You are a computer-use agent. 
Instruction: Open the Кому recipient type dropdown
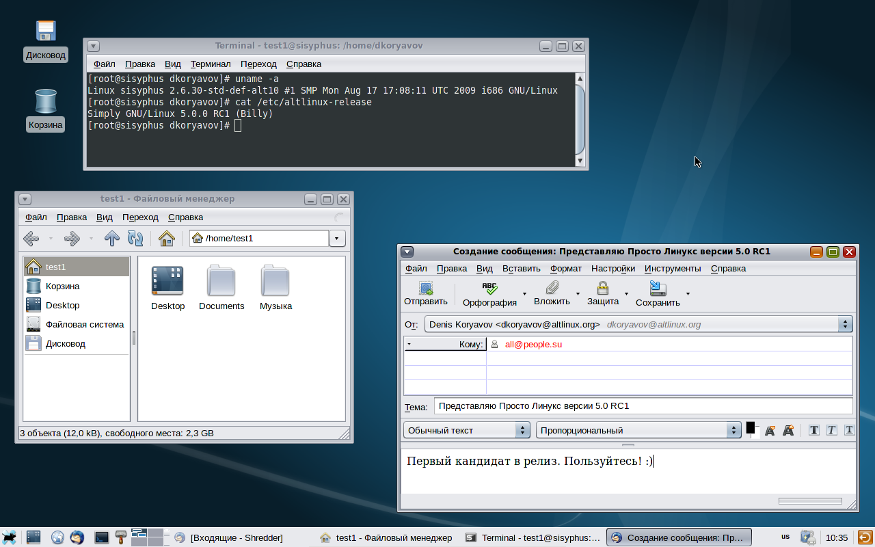tap(445, 344)
